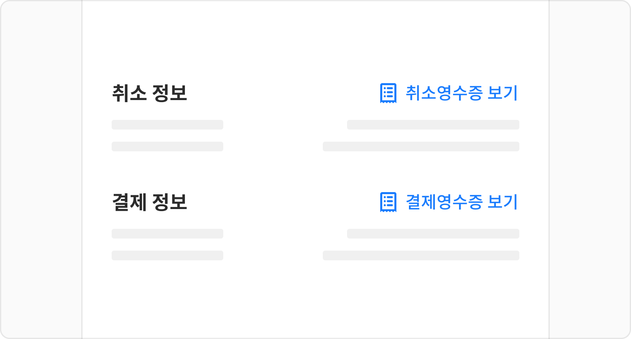The width and height of the screenshot is (631, 339).
Task: Click the right vertical divider line
Action: click(x=549, y=169)
